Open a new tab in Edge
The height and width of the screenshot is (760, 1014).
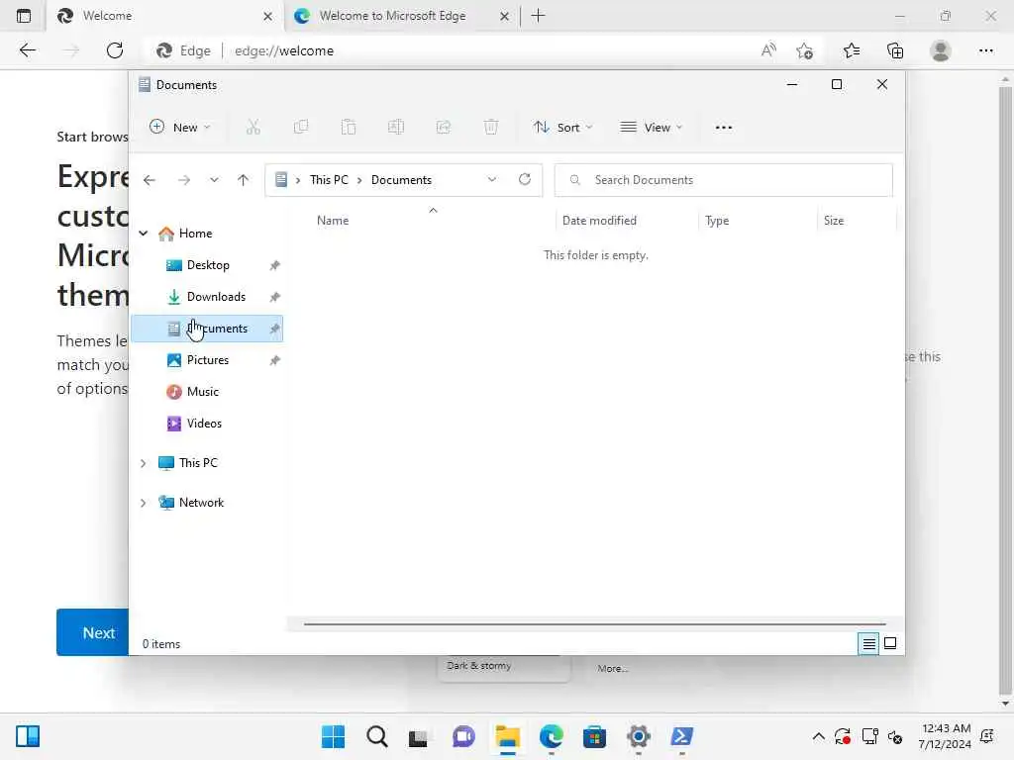pyautogui.click(x=538, y=16)
